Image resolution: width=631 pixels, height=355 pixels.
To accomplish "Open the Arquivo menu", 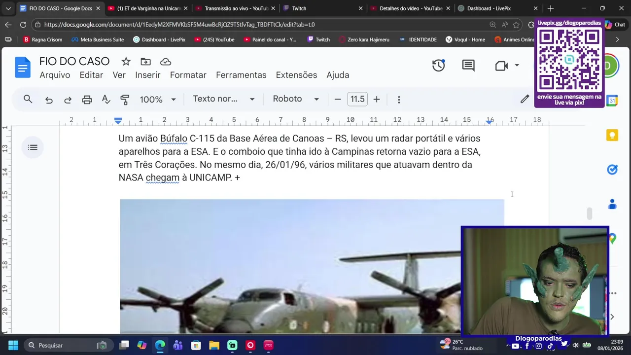I will 55,75.
